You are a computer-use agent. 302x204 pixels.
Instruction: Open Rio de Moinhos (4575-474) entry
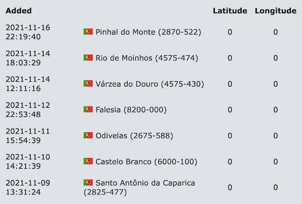pos(147,58)
